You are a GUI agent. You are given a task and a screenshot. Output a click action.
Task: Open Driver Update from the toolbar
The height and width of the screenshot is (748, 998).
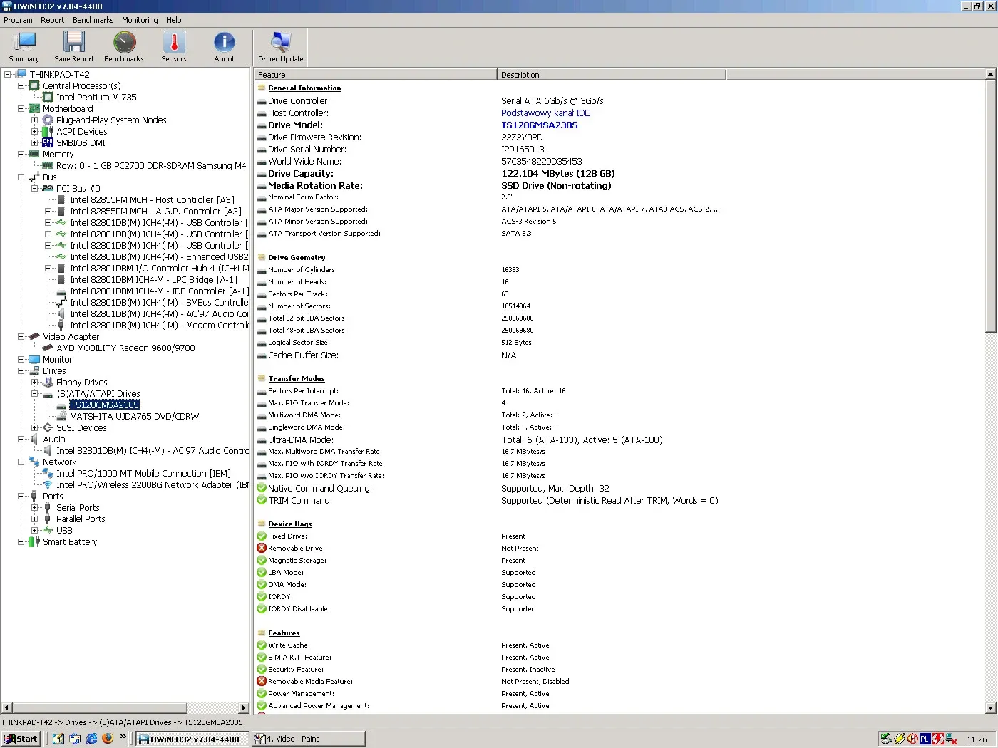281,47
